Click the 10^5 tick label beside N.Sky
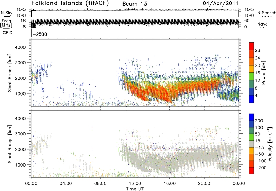The height and width of the screenshot is (191, 276). 21,10
